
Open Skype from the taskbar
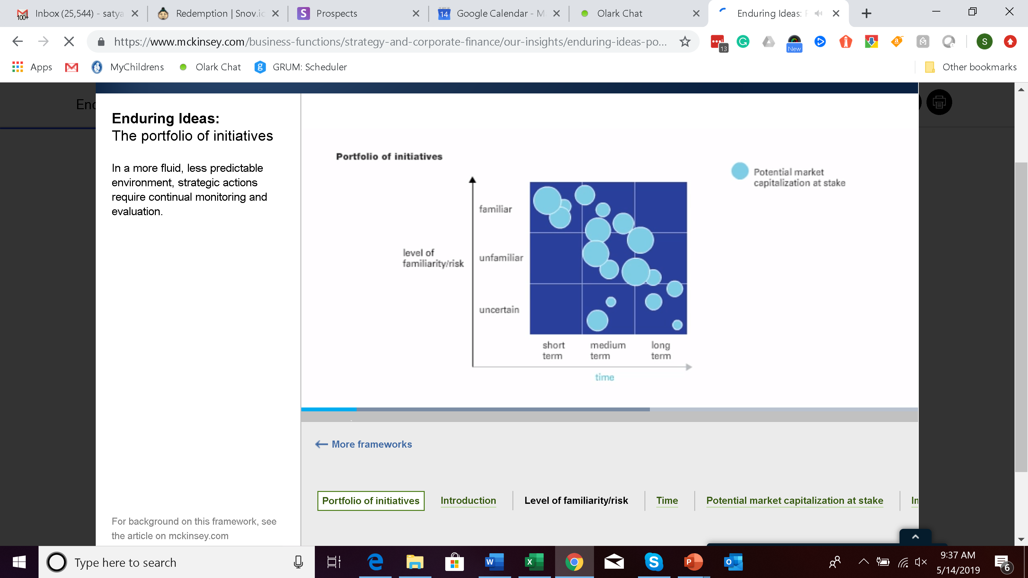pyautogui.click(x=654, y=562)
